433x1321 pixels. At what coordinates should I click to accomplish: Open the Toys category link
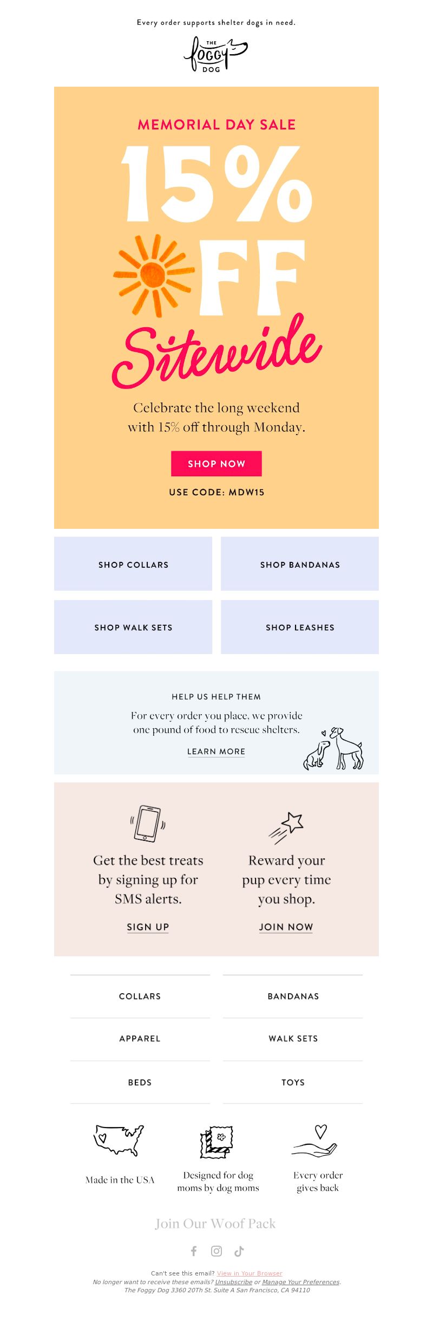[293, 1082]
